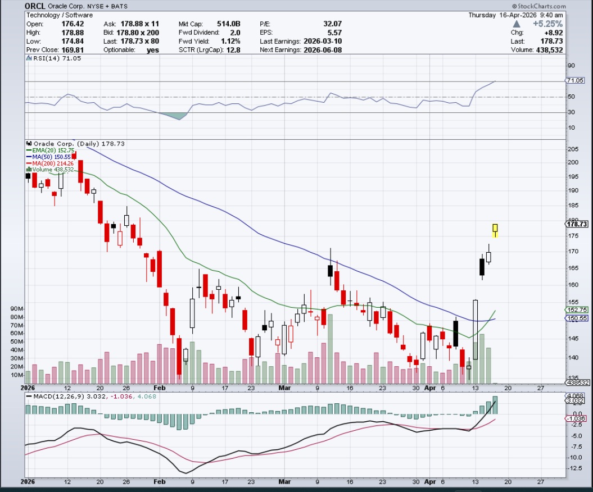Click the P/E value 32.07
Image resolution: width=593 pixels, height=492 pixels.
pos(332,24)
